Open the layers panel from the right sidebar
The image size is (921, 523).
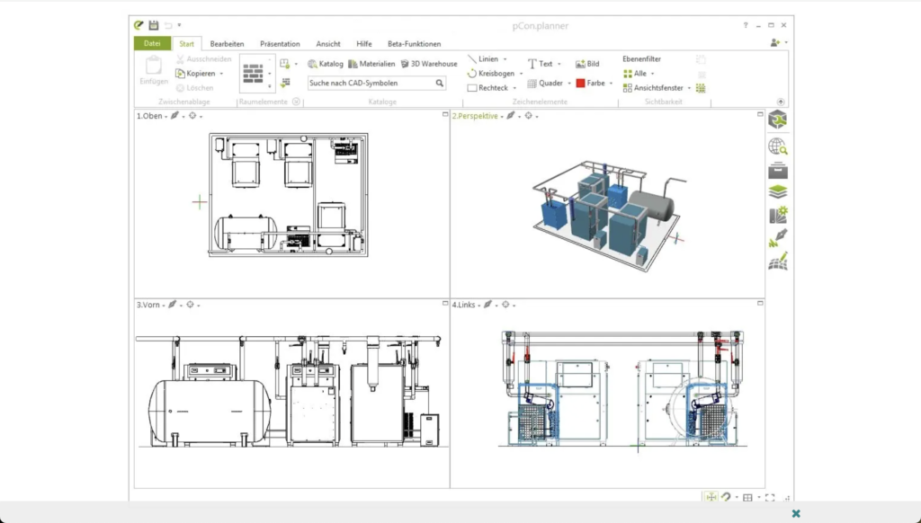coord(777,191)
